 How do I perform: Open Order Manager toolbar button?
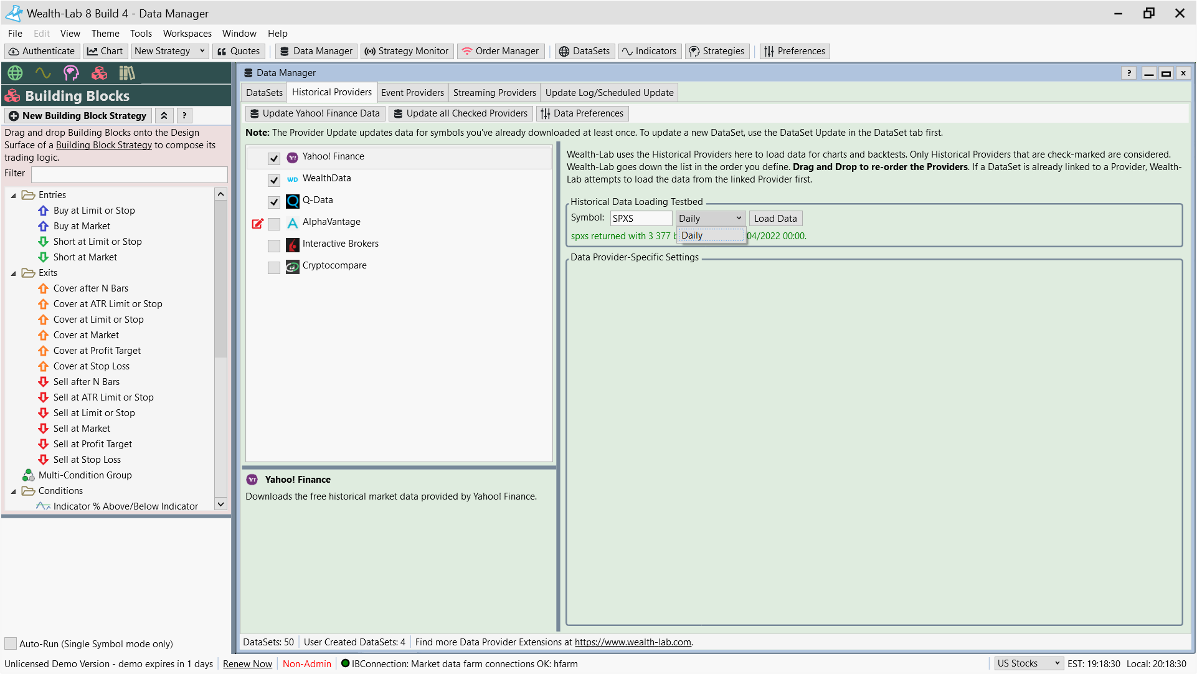point(501,51)
